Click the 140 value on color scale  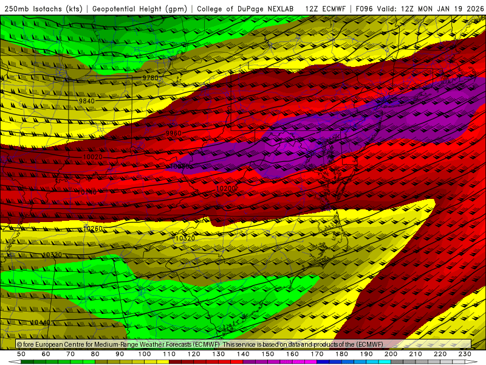(244, 354)
